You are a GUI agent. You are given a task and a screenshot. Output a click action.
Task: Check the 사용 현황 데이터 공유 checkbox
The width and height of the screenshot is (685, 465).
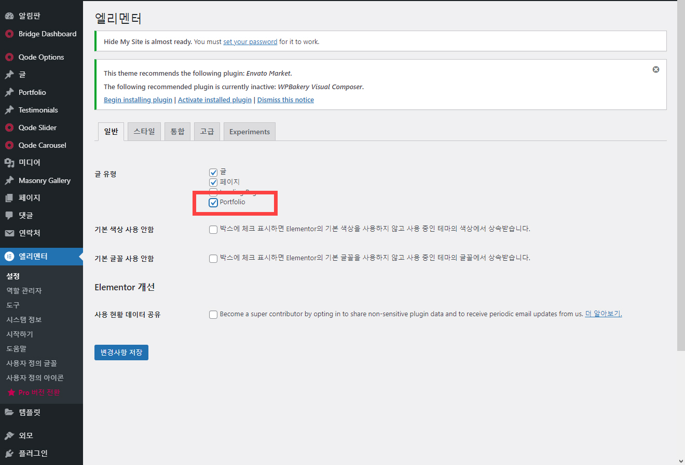point(213,315)
